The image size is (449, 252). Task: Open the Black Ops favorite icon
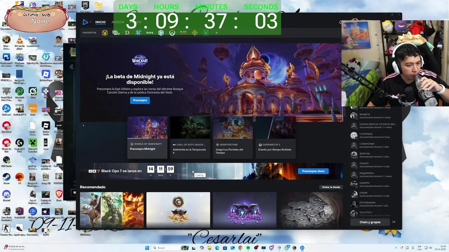(183, 33)
